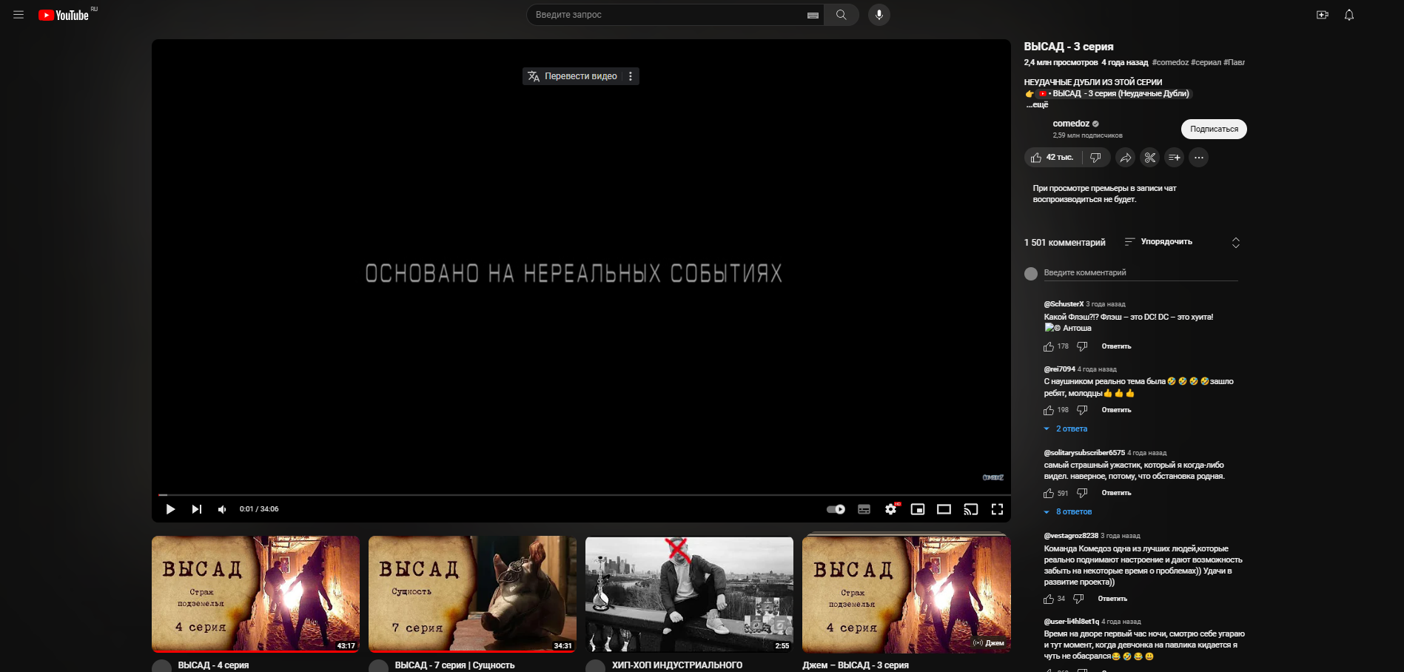The image size is (1404, 672).
Task: Open @user-li4hl8et1q commenter profile
Action: [x=1071, y=622]
